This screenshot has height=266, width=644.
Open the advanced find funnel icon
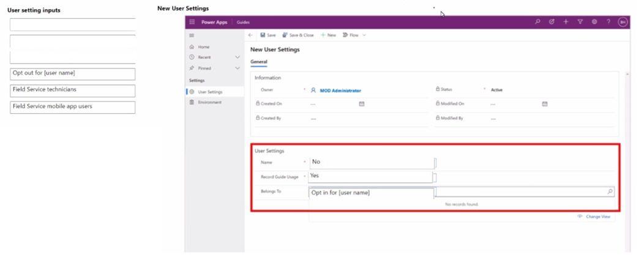click(x=580, y=22)
